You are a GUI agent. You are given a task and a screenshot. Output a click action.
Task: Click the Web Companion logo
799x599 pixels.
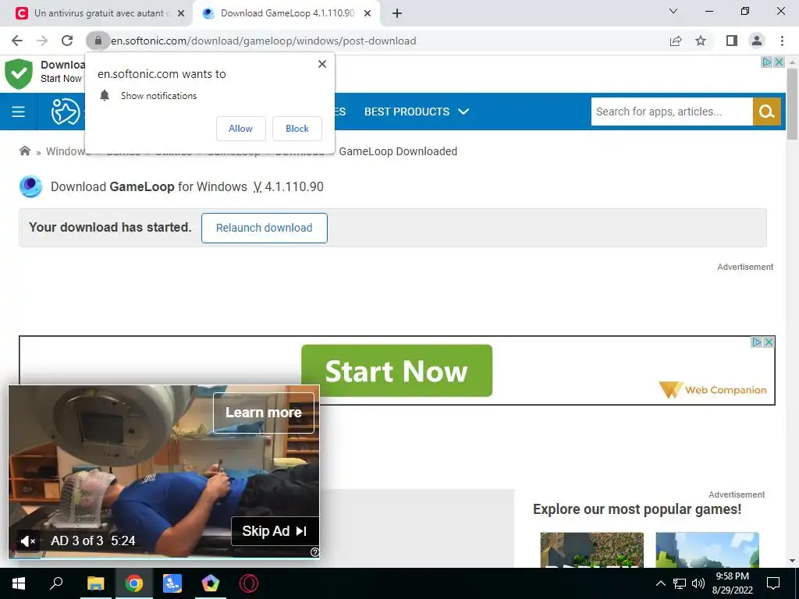[x=712, y=390]
